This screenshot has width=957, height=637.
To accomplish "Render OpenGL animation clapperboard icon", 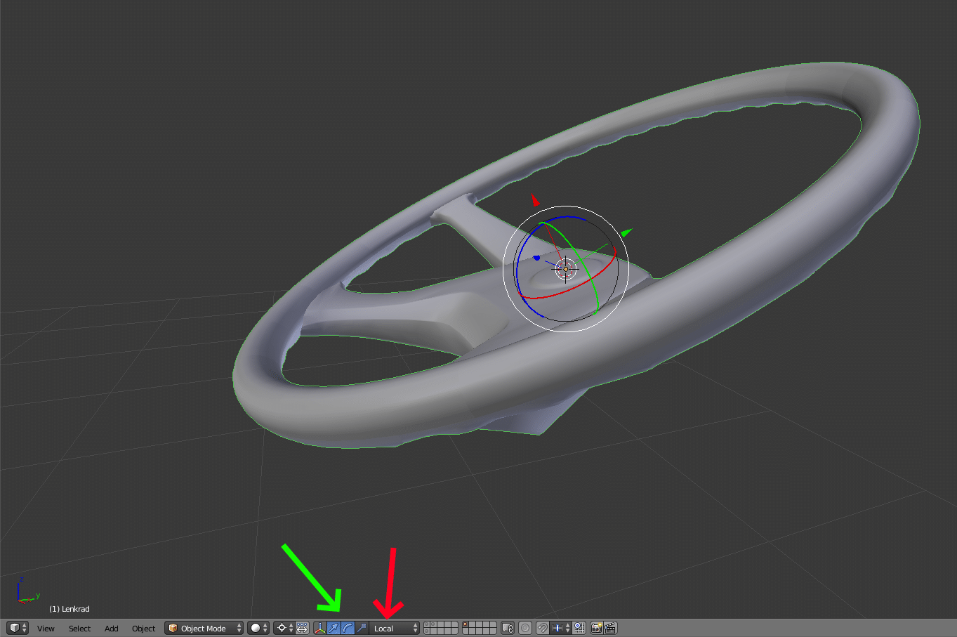I will coord(610,628).
